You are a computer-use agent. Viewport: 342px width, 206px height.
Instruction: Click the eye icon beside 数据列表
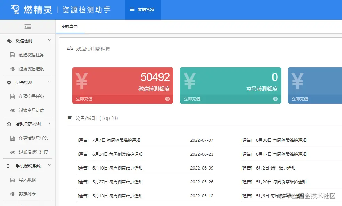click(x=13, y=194)
